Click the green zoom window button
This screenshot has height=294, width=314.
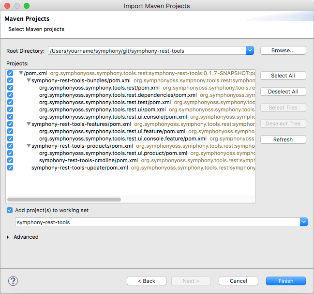[27, 6]
